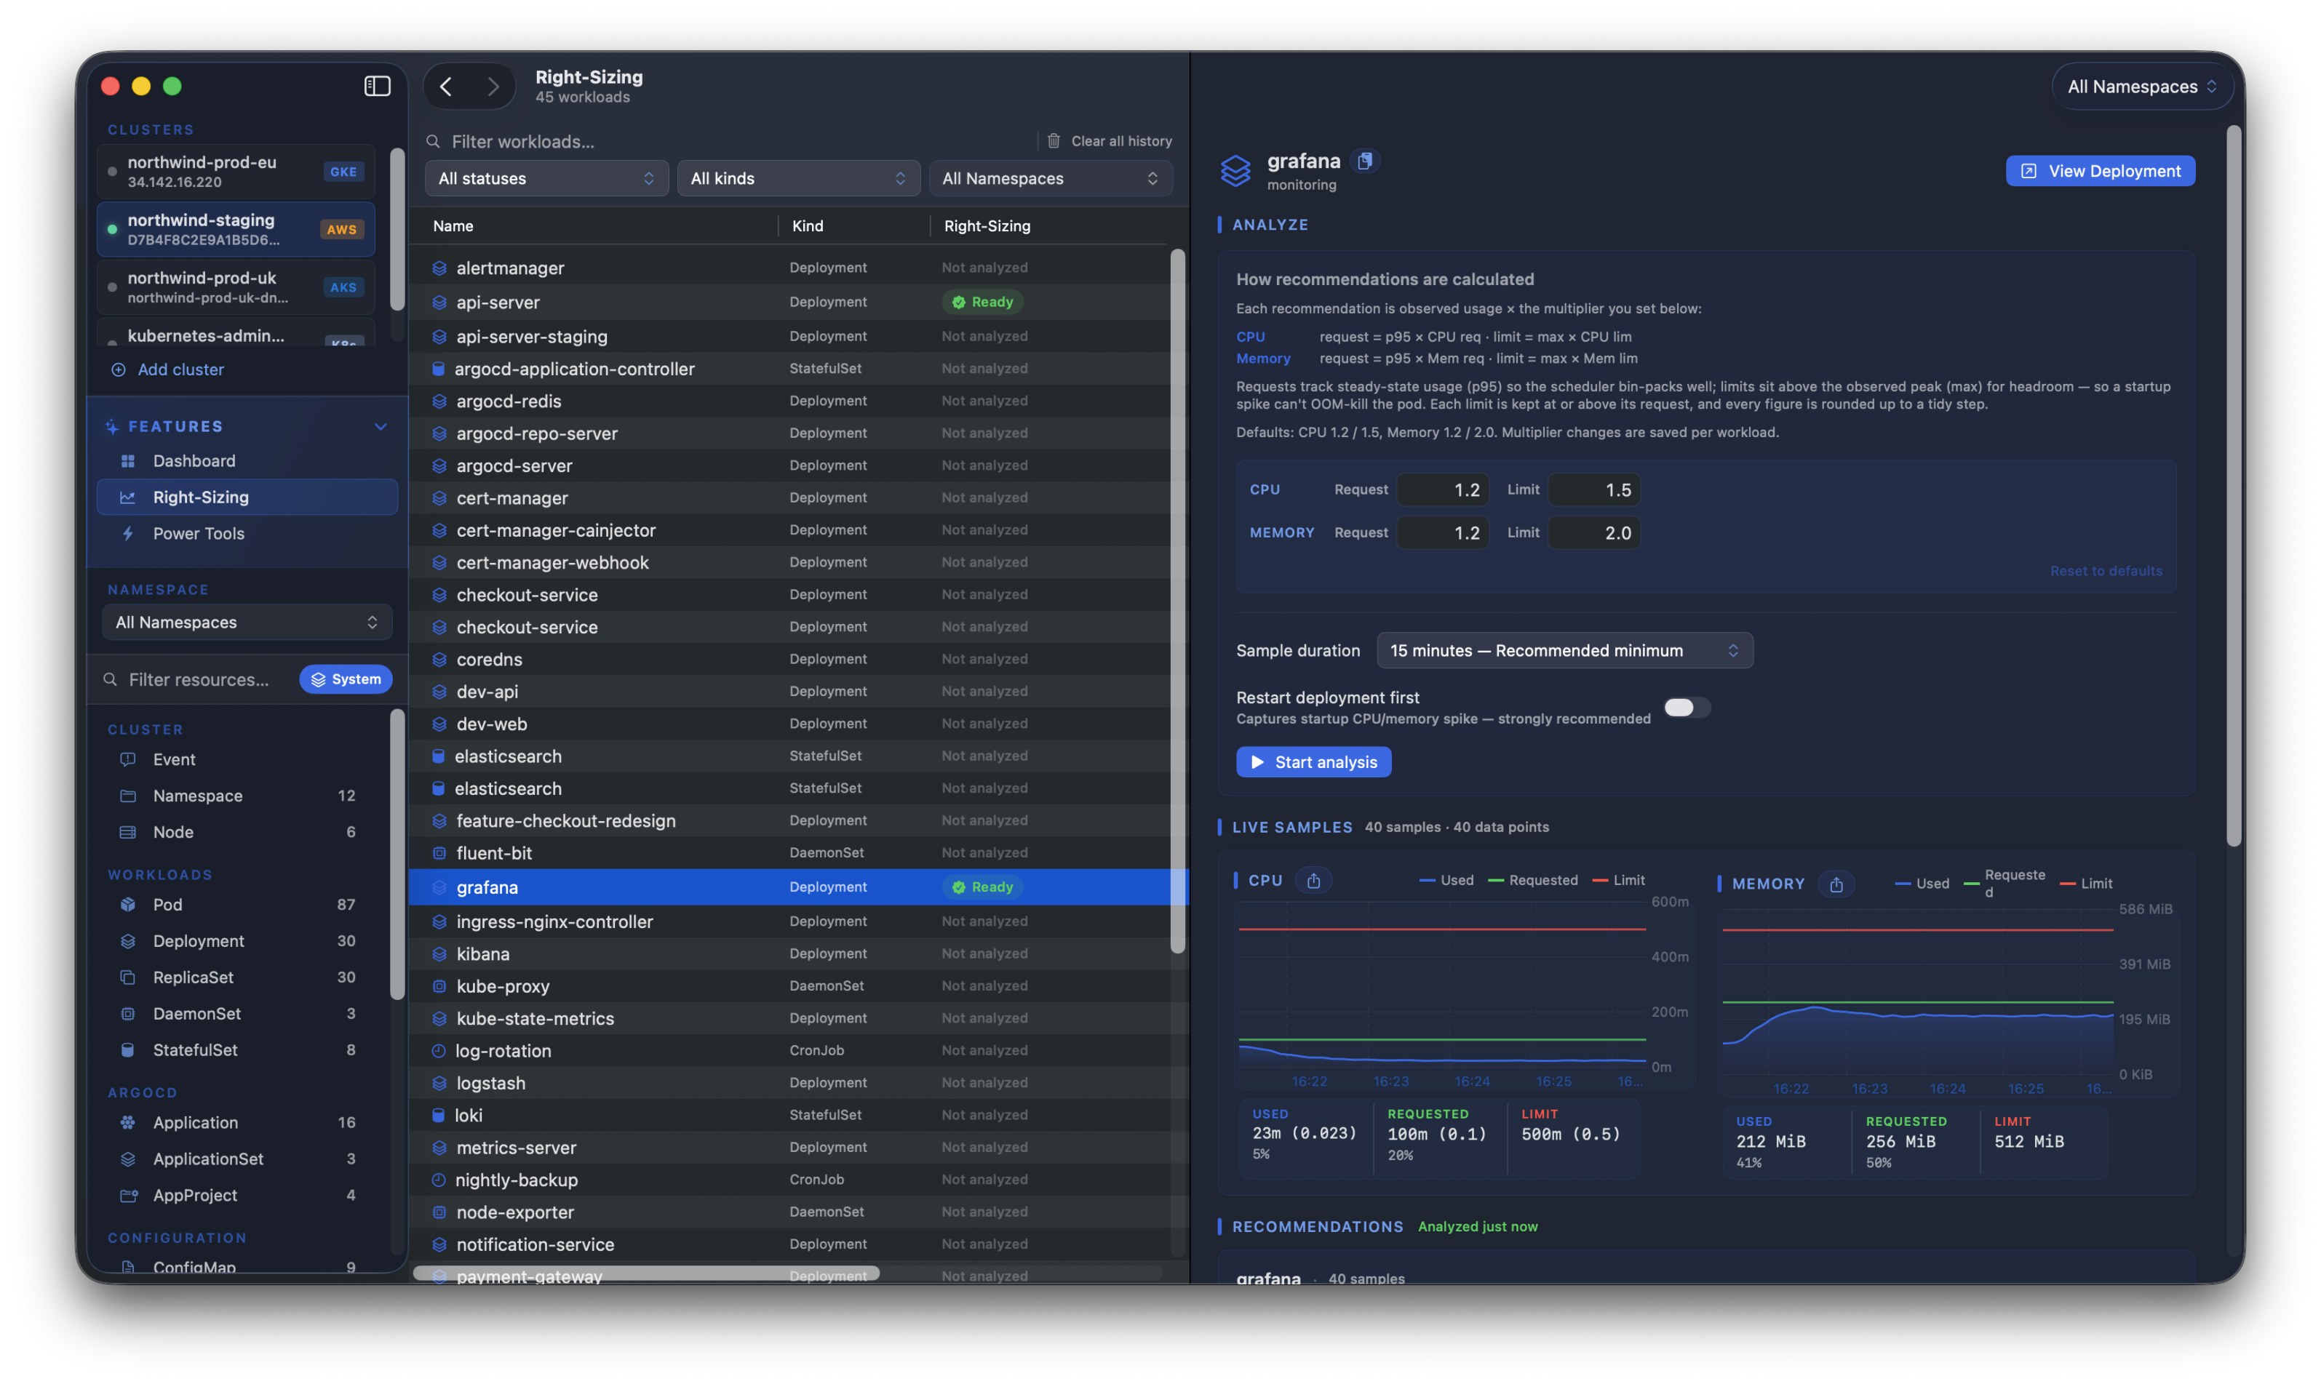
Task: Open Dashboard in Features
Action: (x=246, y=460)
